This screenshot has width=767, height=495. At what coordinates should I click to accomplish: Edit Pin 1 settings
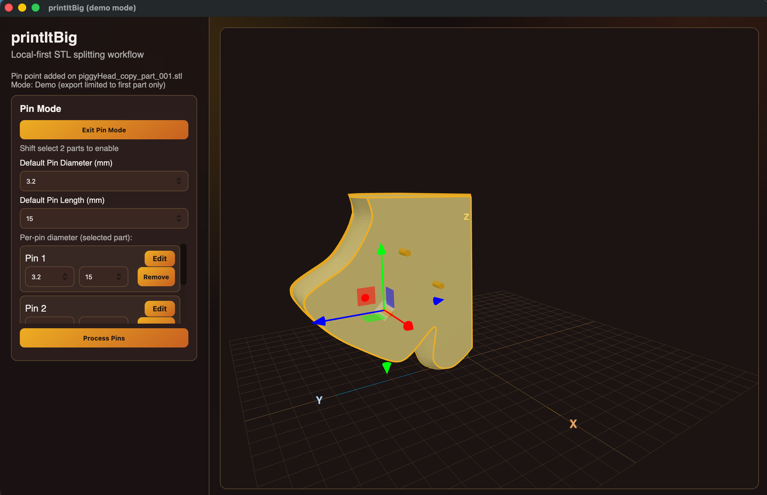coord(160,258)
